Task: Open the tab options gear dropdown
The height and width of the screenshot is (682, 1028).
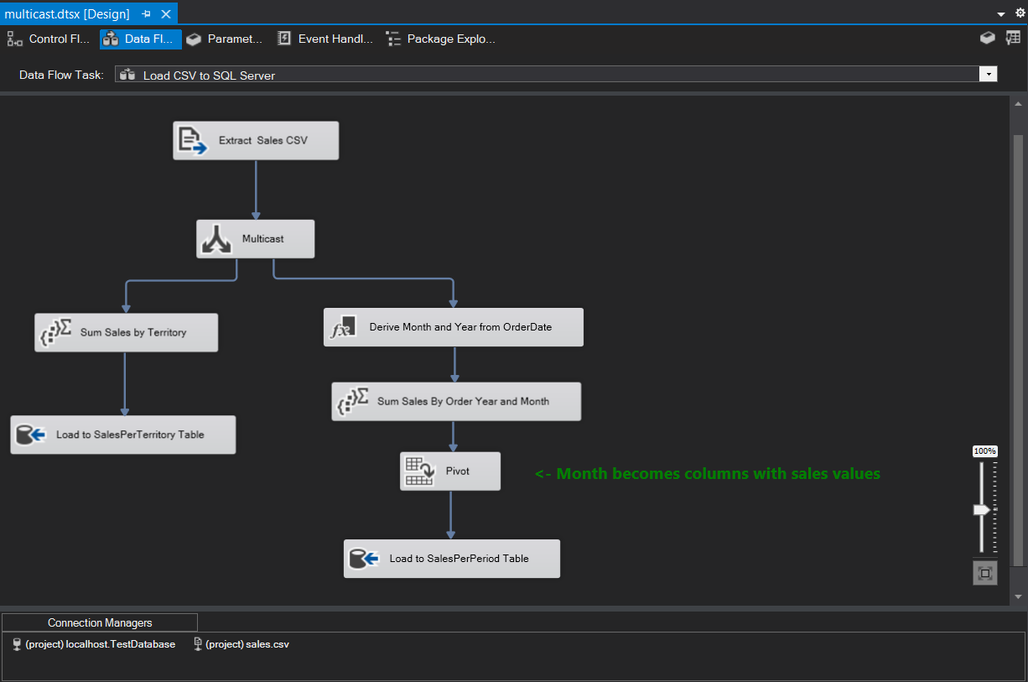Action: tap(1020, 13)
